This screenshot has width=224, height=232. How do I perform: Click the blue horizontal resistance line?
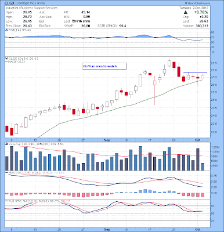tap(195, 72)
